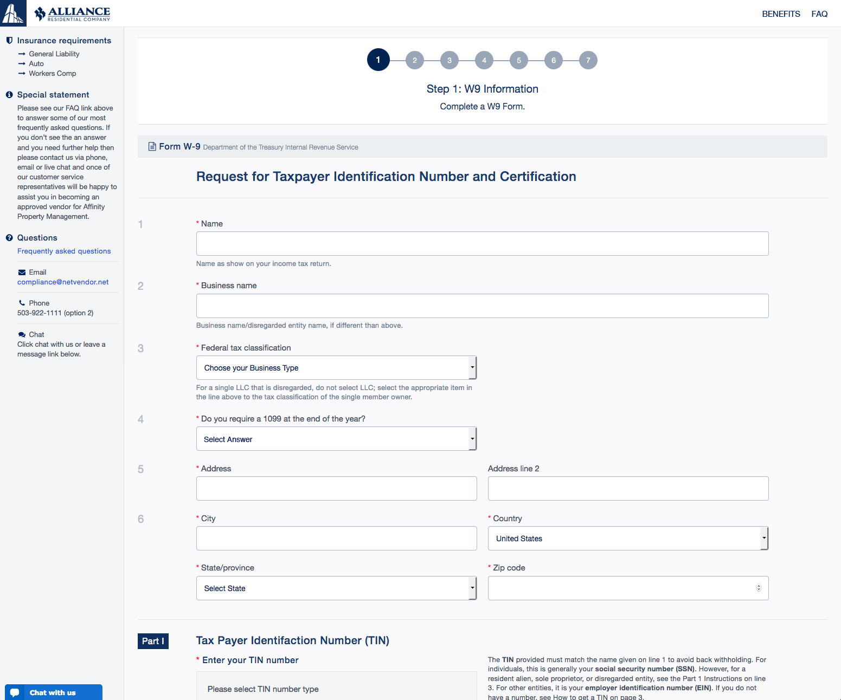Go to FAQ in top navigation

pos(819,14)
